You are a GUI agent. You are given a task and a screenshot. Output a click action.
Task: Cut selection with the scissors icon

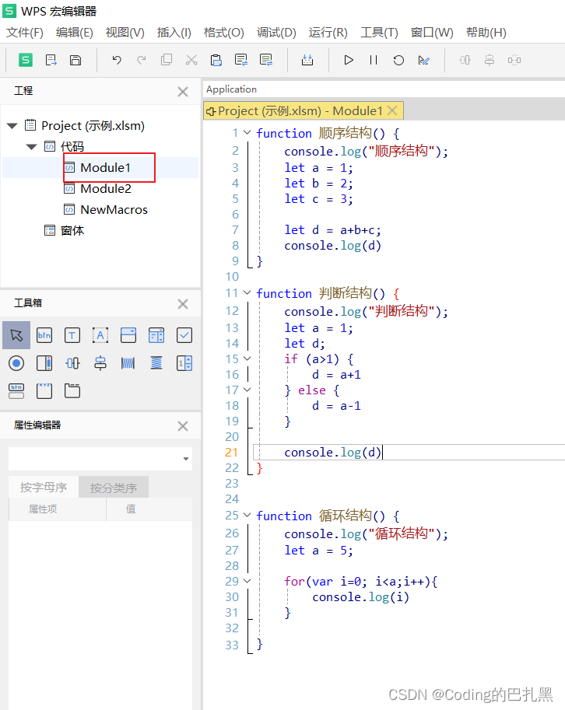coord(191,60)
